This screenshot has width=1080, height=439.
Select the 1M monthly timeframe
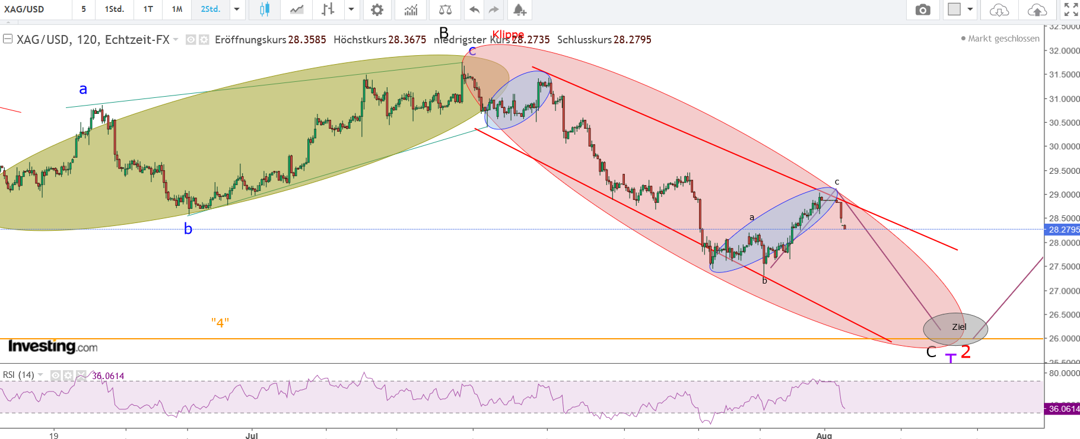tap(177, 9)
